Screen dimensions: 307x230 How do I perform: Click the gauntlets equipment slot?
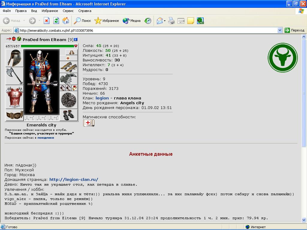coord(69,79)
